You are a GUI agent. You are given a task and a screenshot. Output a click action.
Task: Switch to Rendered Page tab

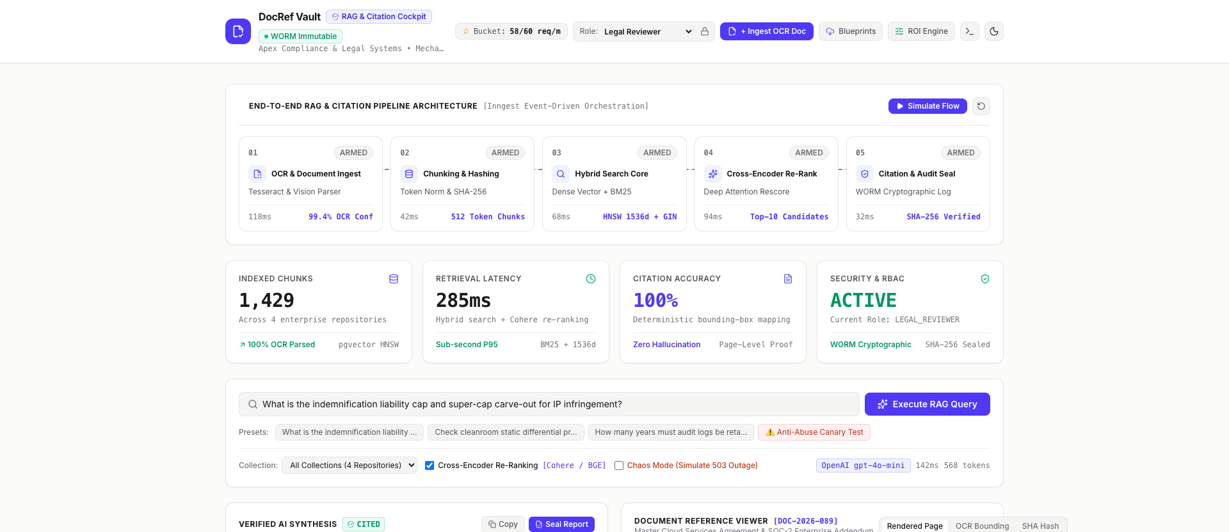tap(915, 526)
